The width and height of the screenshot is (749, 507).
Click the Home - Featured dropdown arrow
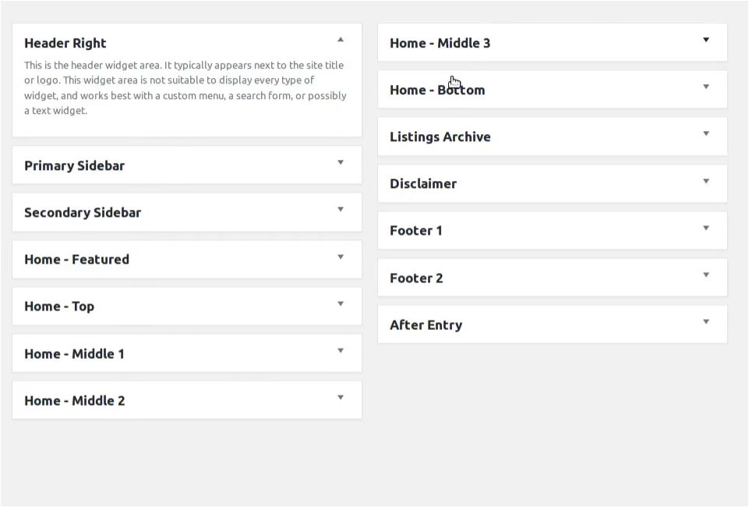[x=341, y=257]
